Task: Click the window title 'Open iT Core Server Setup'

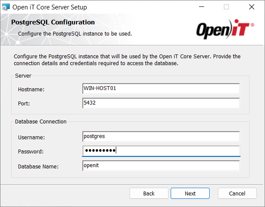Action: point(50,7)
